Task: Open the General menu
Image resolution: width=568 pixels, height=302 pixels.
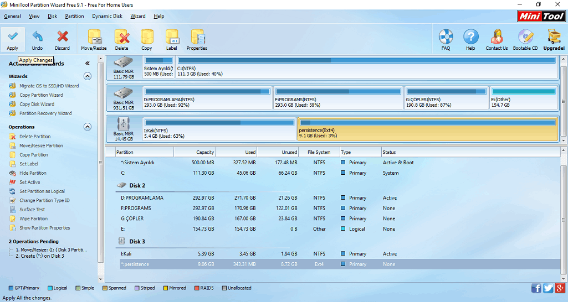Action: click(x=12, y=16)
